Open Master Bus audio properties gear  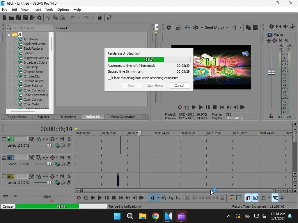(x=272, y=26)
